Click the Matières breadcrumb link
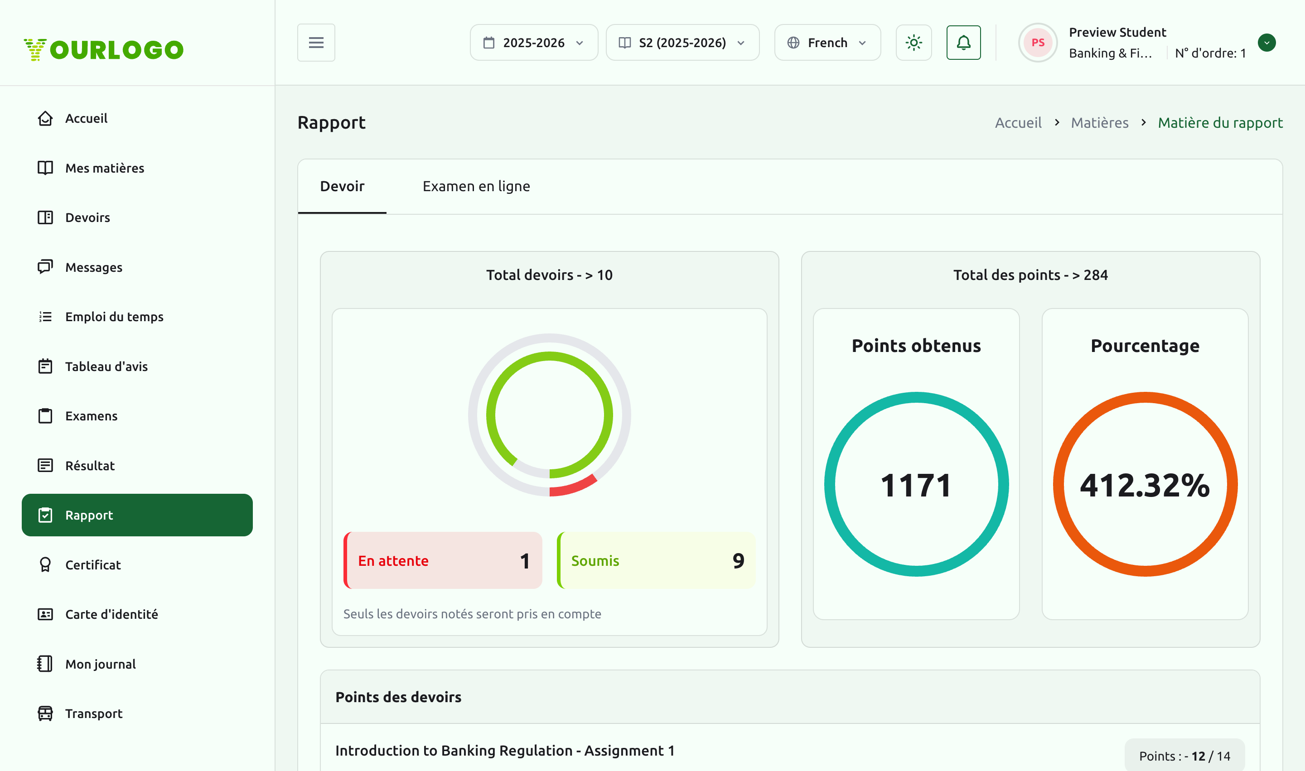 (1099, 123)
